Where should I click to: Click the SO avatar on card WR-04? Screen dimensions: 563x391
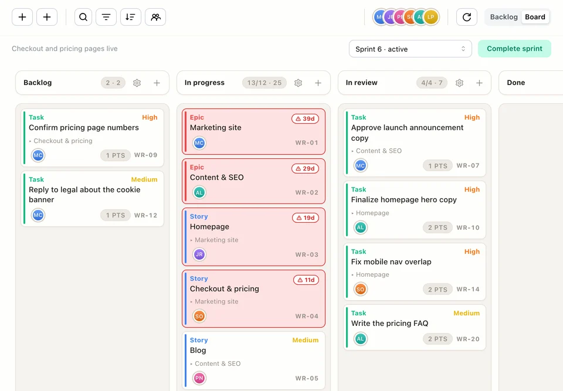coord(199,316)
